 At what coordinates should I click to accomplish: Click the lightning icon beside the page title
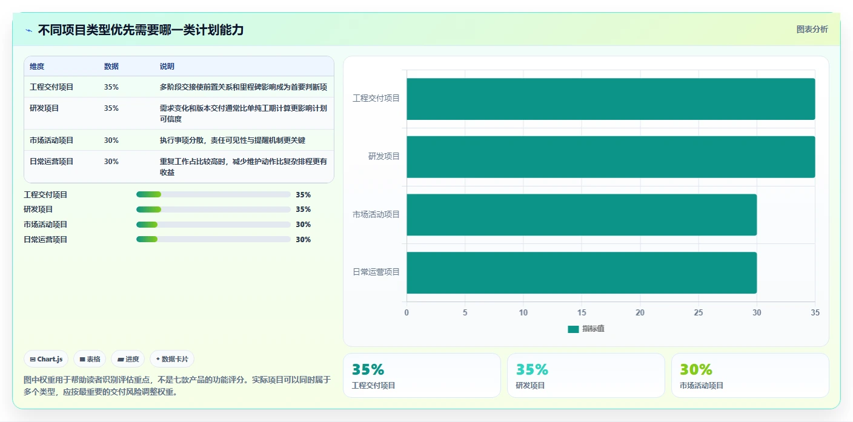[28, 30]
